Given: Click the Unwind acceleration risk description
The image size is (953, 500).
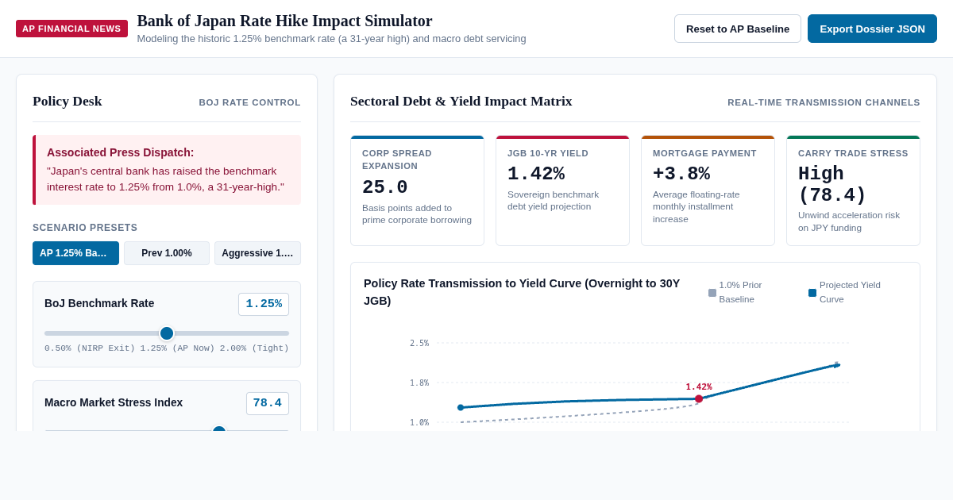Looking at the screenshot, I should pyautogui.click(x=849, y=221).
